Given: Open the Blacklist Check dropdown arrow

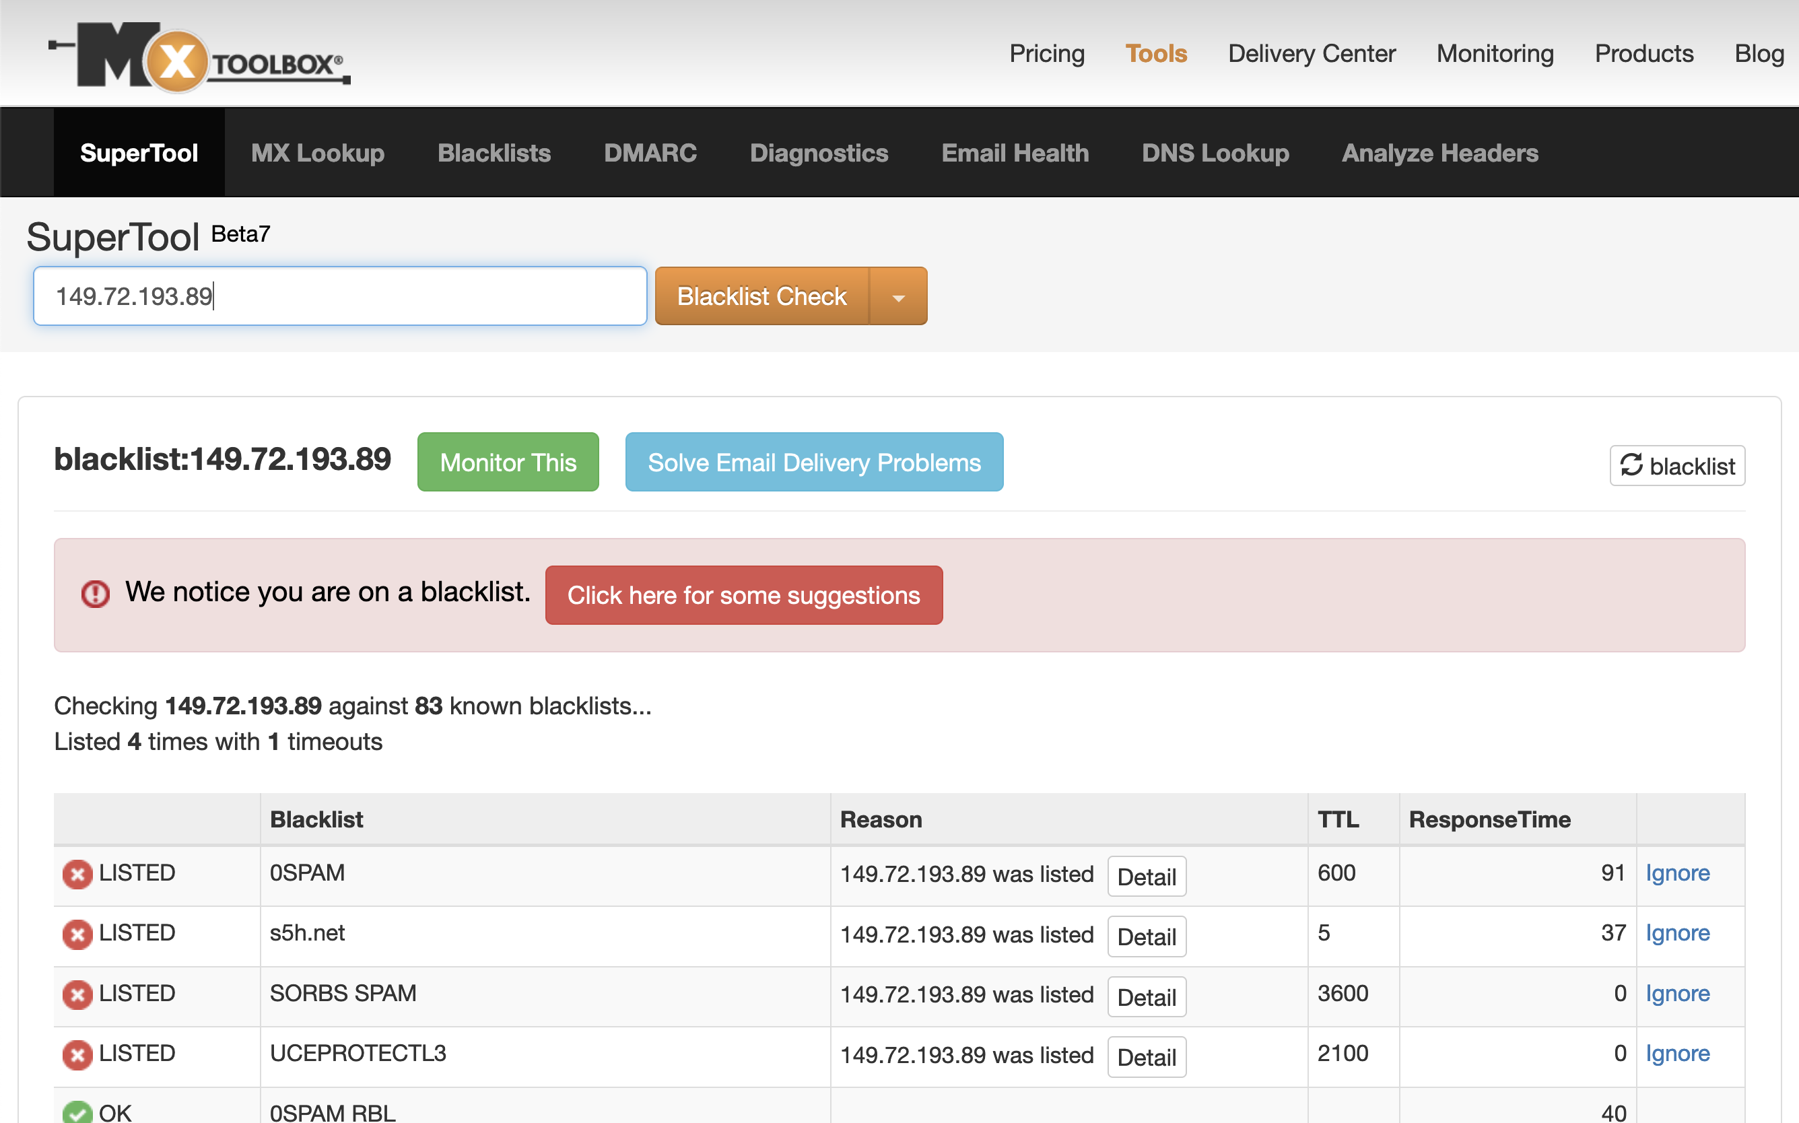Looking at the screenshot, I should tap(898, 296).
